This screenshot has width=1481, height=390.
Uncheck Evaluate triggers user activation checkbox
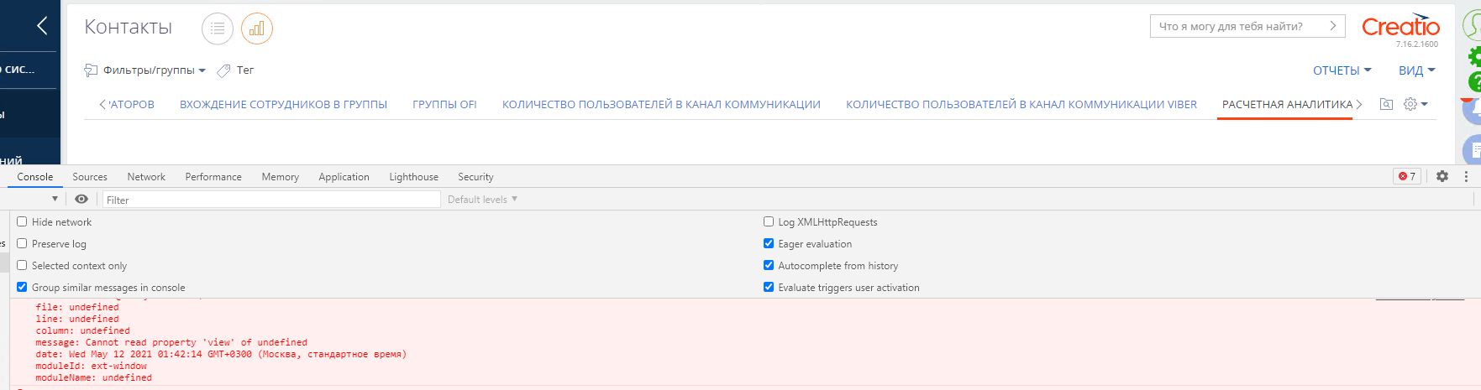(x=769, y=287)
